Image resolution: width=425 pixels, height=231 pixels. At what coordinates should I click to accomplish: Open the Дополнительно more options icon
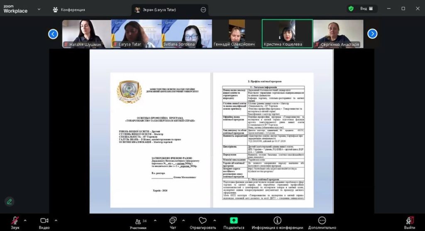[x=322, y=221]
